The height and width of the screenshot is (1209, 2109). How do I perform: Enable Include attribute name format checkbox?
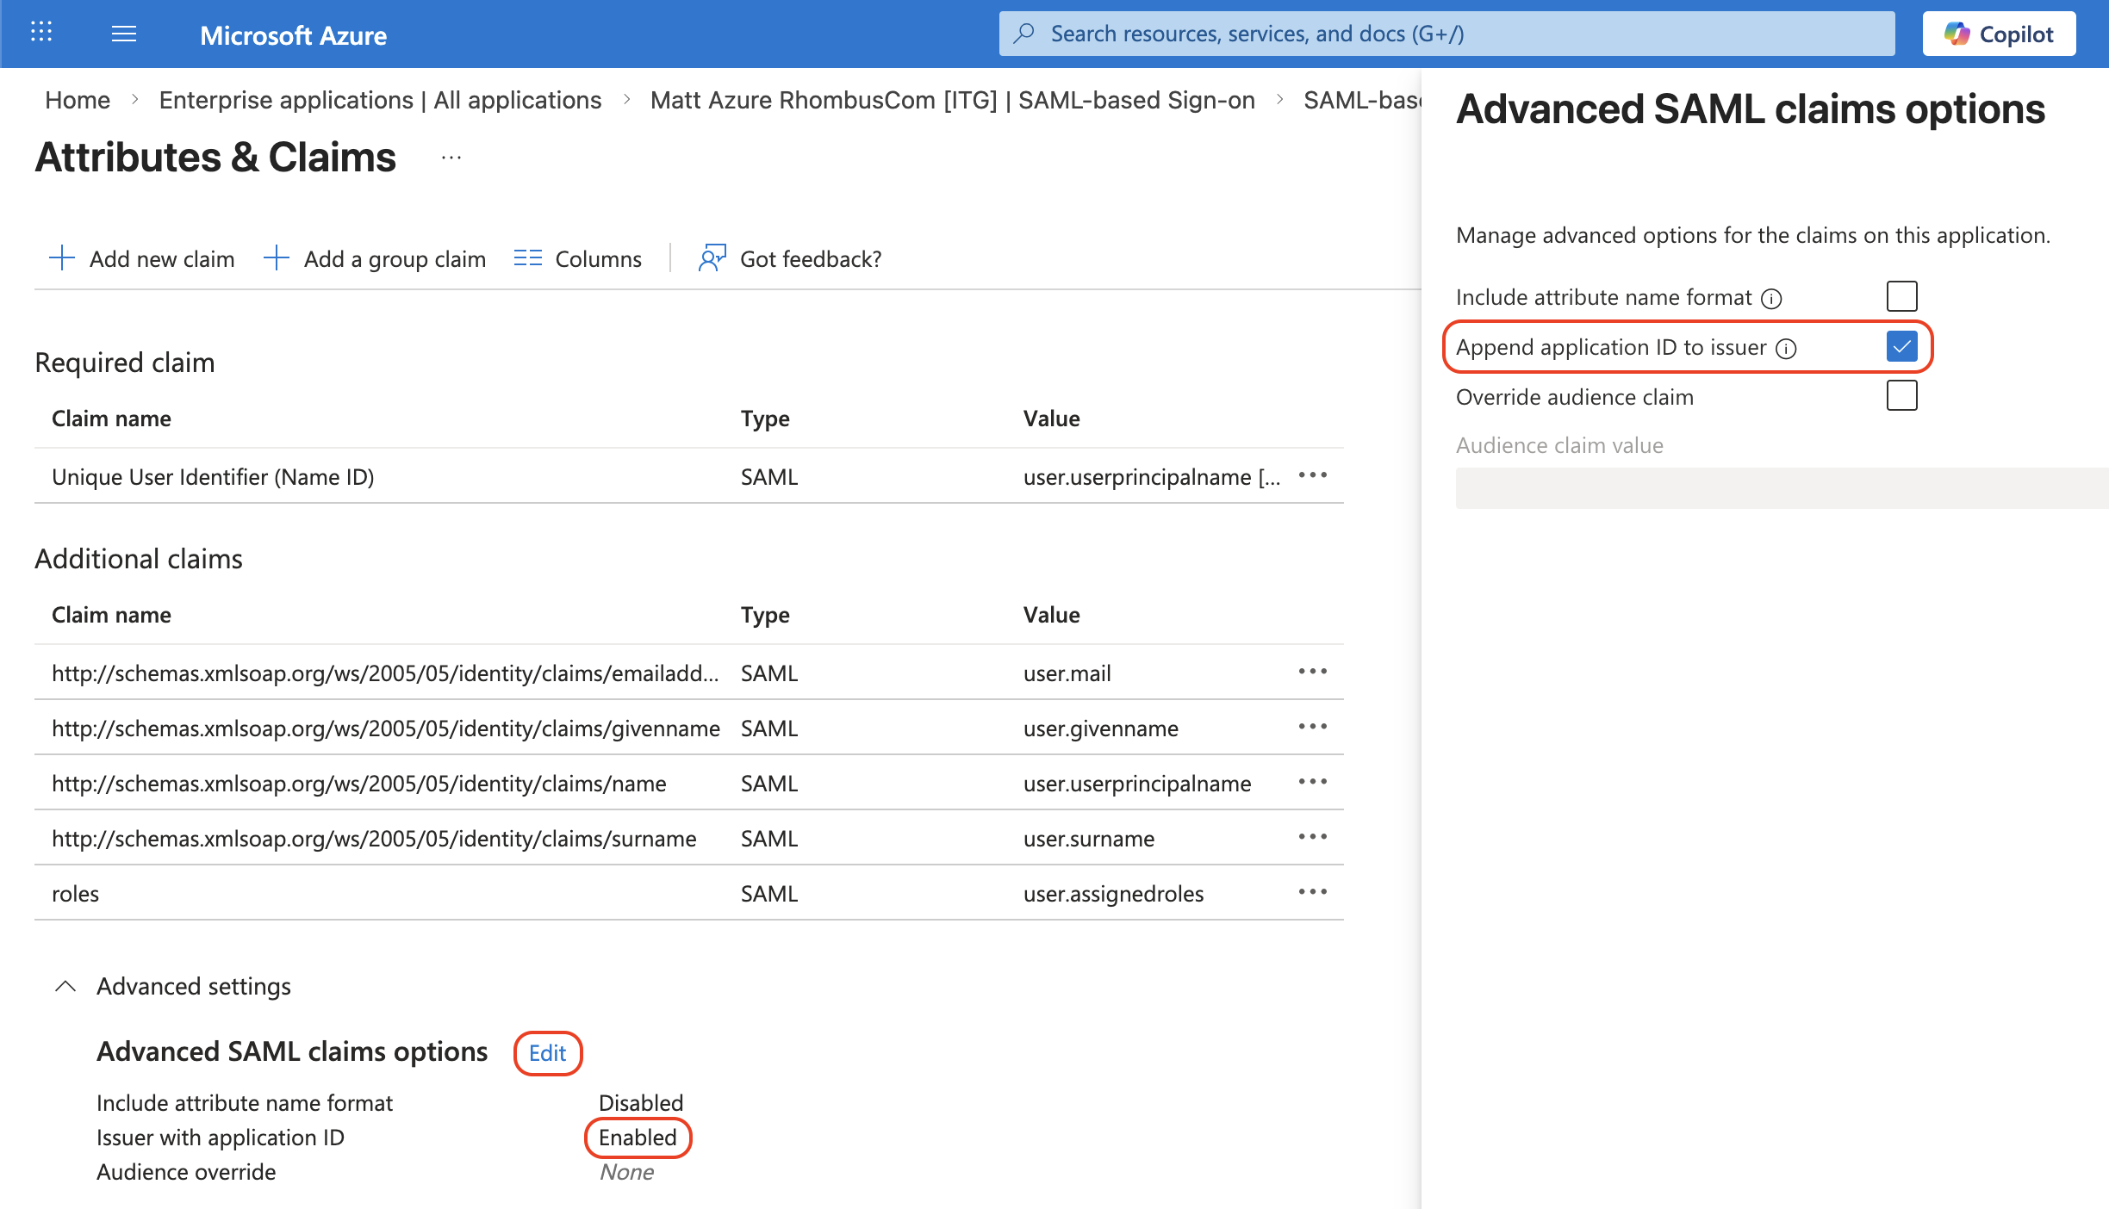click(1901, 296)
